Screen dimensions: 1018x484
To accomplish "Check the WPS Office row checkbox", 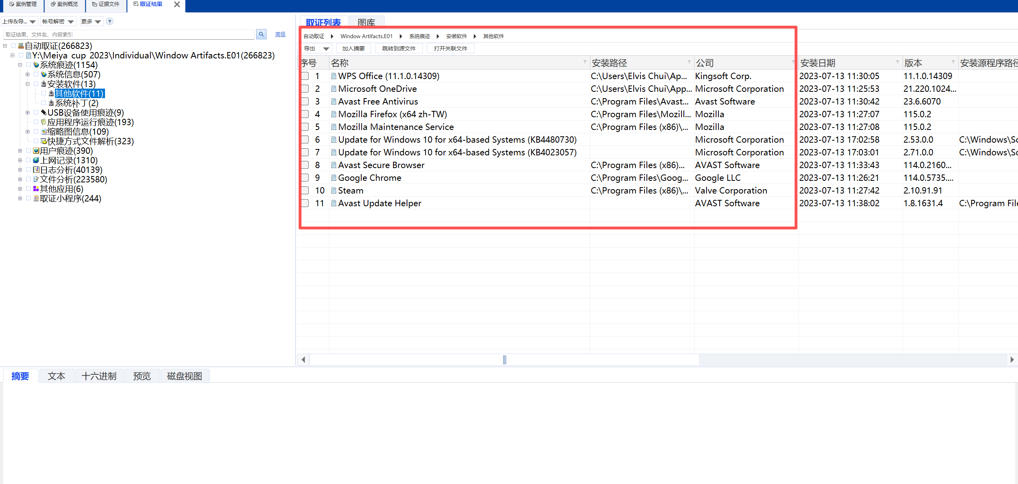I will [x=305, y=76].
